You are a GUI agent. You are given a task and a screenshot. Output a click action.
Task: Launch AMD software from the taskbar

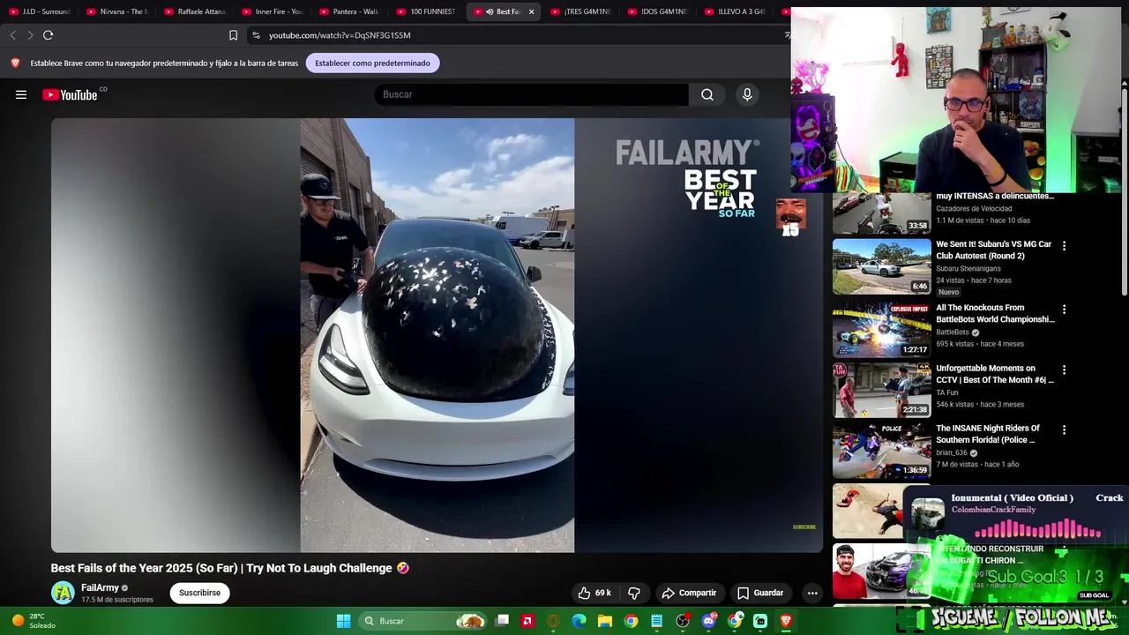point(527,621)
